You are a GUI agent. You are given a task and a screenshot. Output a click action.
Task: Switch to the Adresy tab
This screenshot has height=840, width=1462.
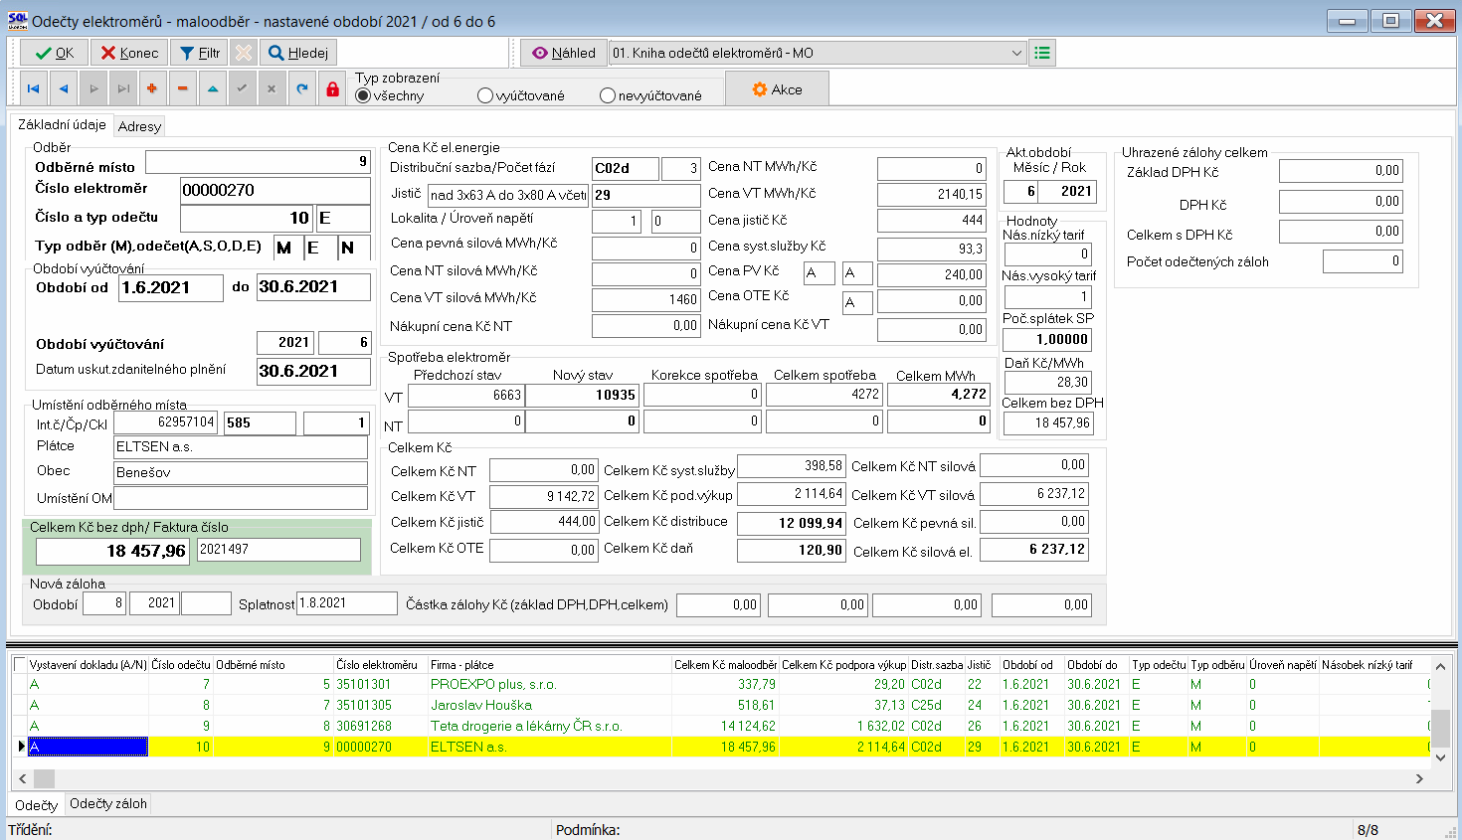[x=139, y=126]
